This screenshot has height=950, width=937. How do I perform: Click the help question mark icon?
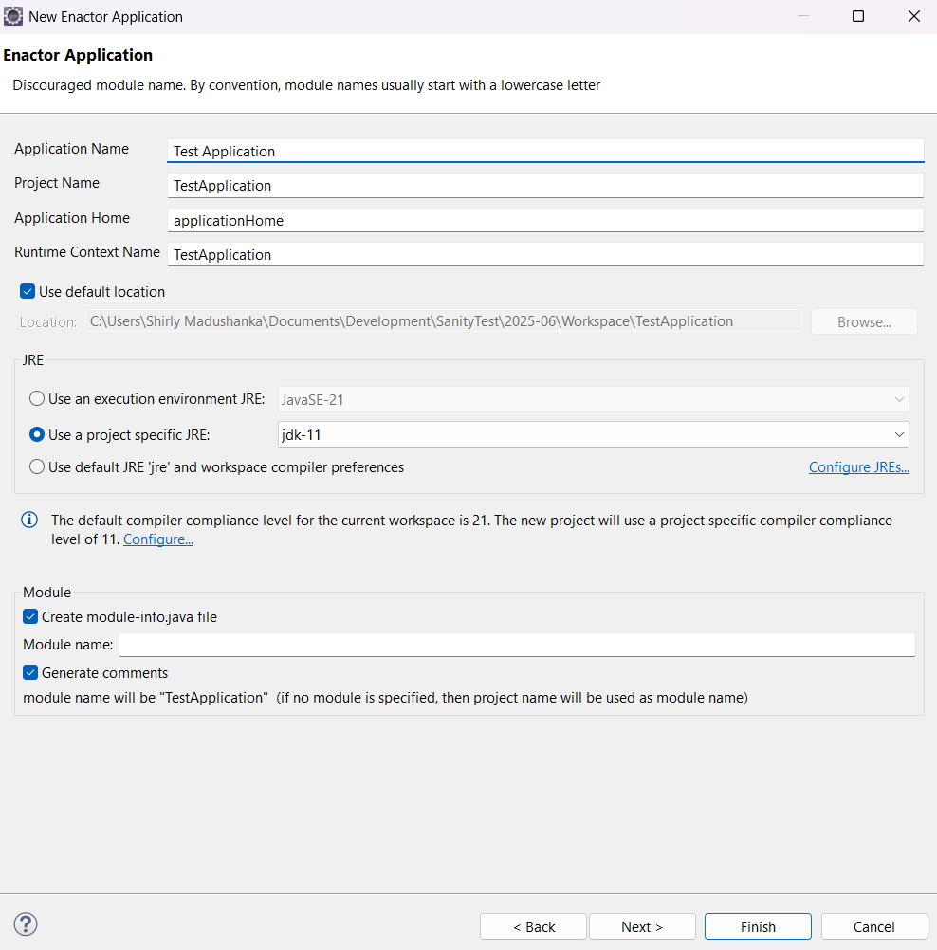pos(26,924)
